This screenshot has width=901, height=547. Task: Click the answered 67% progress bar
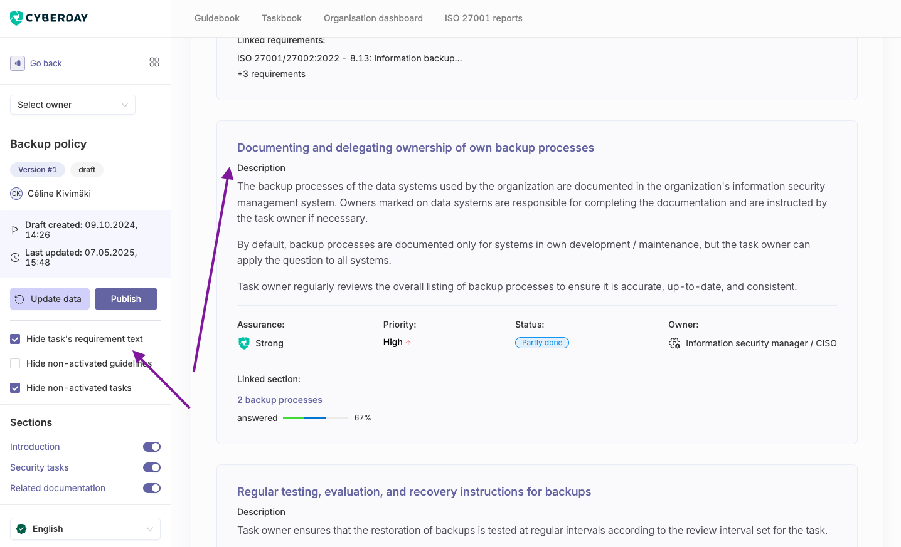point(316,418)
